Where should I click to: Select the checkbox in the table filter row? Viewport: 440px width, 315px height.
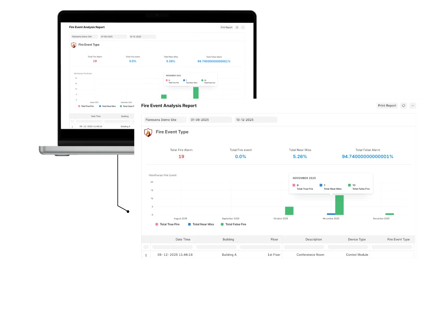click(x=146, y=247)
